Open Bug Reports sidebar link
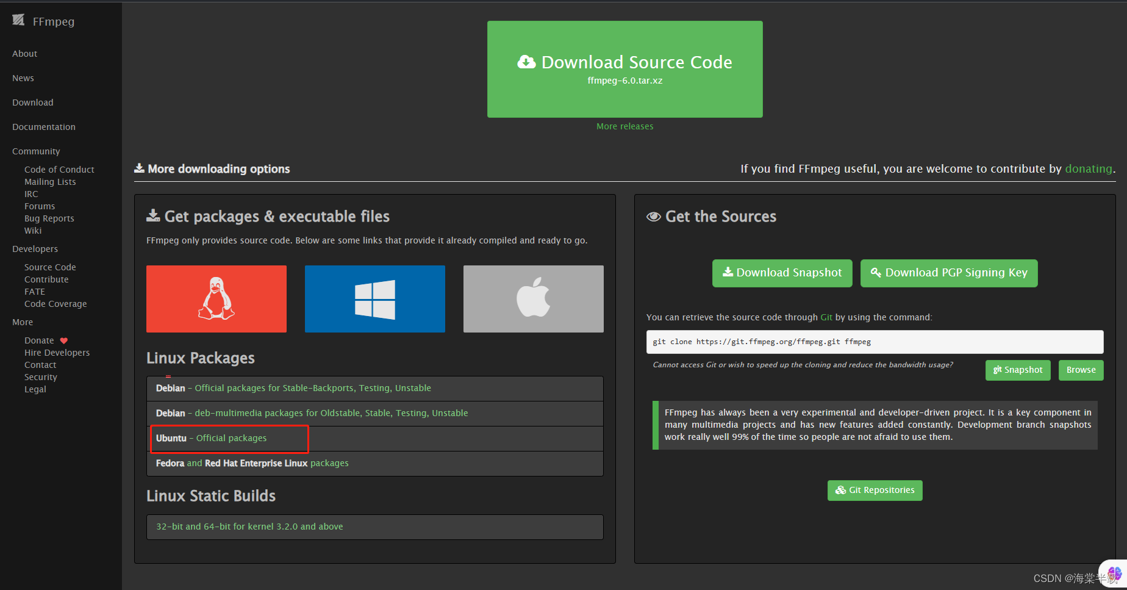1127x590 pixels. [49, 218]
